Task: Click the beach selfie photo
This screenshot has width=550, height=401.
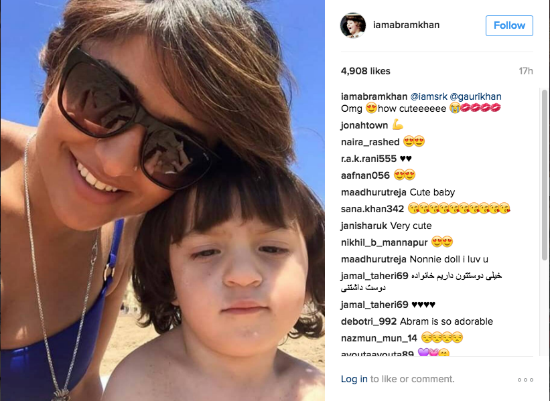Action: pyautogui.click(x=162, y=201)
